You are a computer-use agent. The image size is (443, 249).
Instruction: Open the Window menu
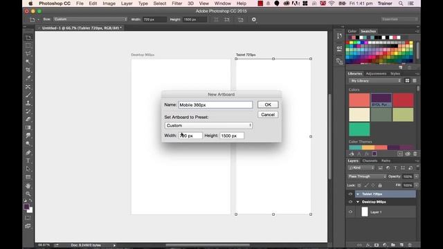tap(222, 3)
